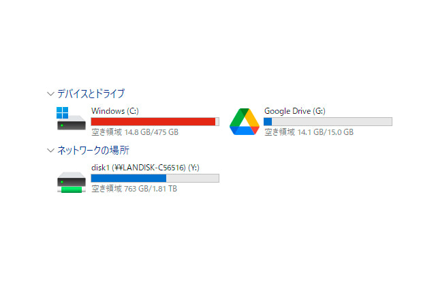The height and width of the screenshot is (291, 436).
Task: Select the 空き領域 14.8 GB/475 GB text
Action: [x=135, y=132]
